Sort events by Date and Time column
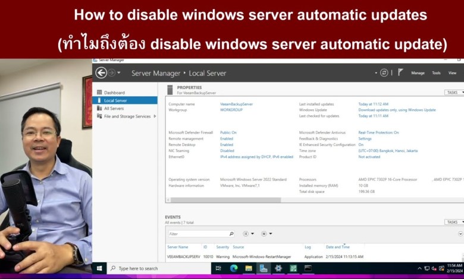 pos(338,247)
